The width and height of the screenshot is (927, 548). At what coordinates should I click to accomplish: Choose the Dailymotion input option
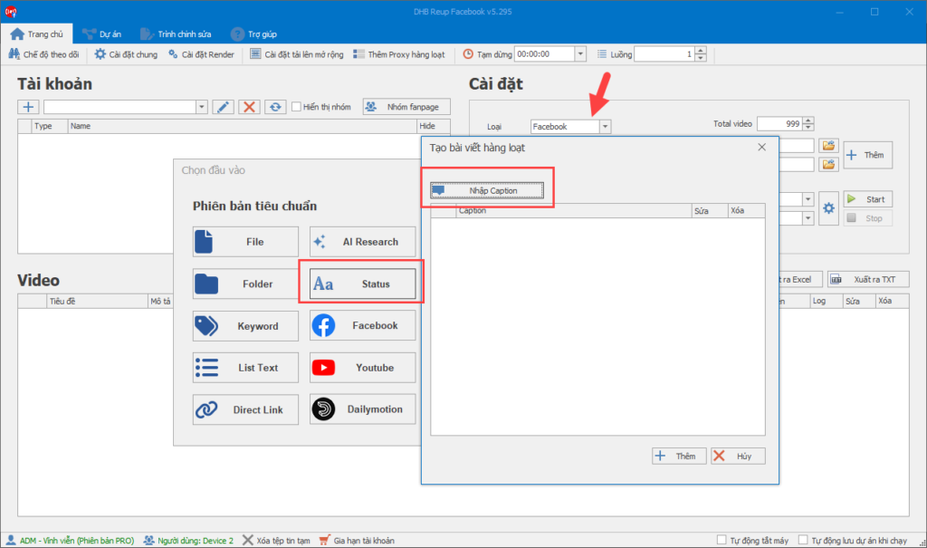click(362, 409)
